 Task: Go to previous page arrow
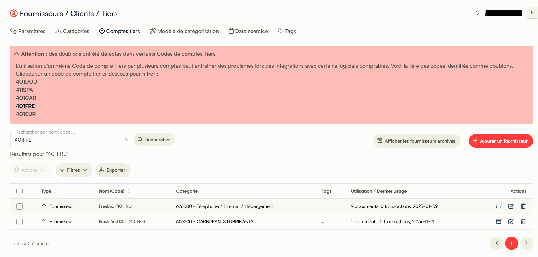pos(497,243)
